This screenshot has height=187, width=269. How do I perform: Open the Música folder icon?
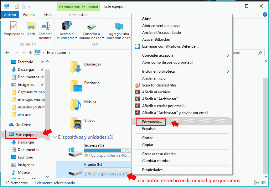point(76,104)
